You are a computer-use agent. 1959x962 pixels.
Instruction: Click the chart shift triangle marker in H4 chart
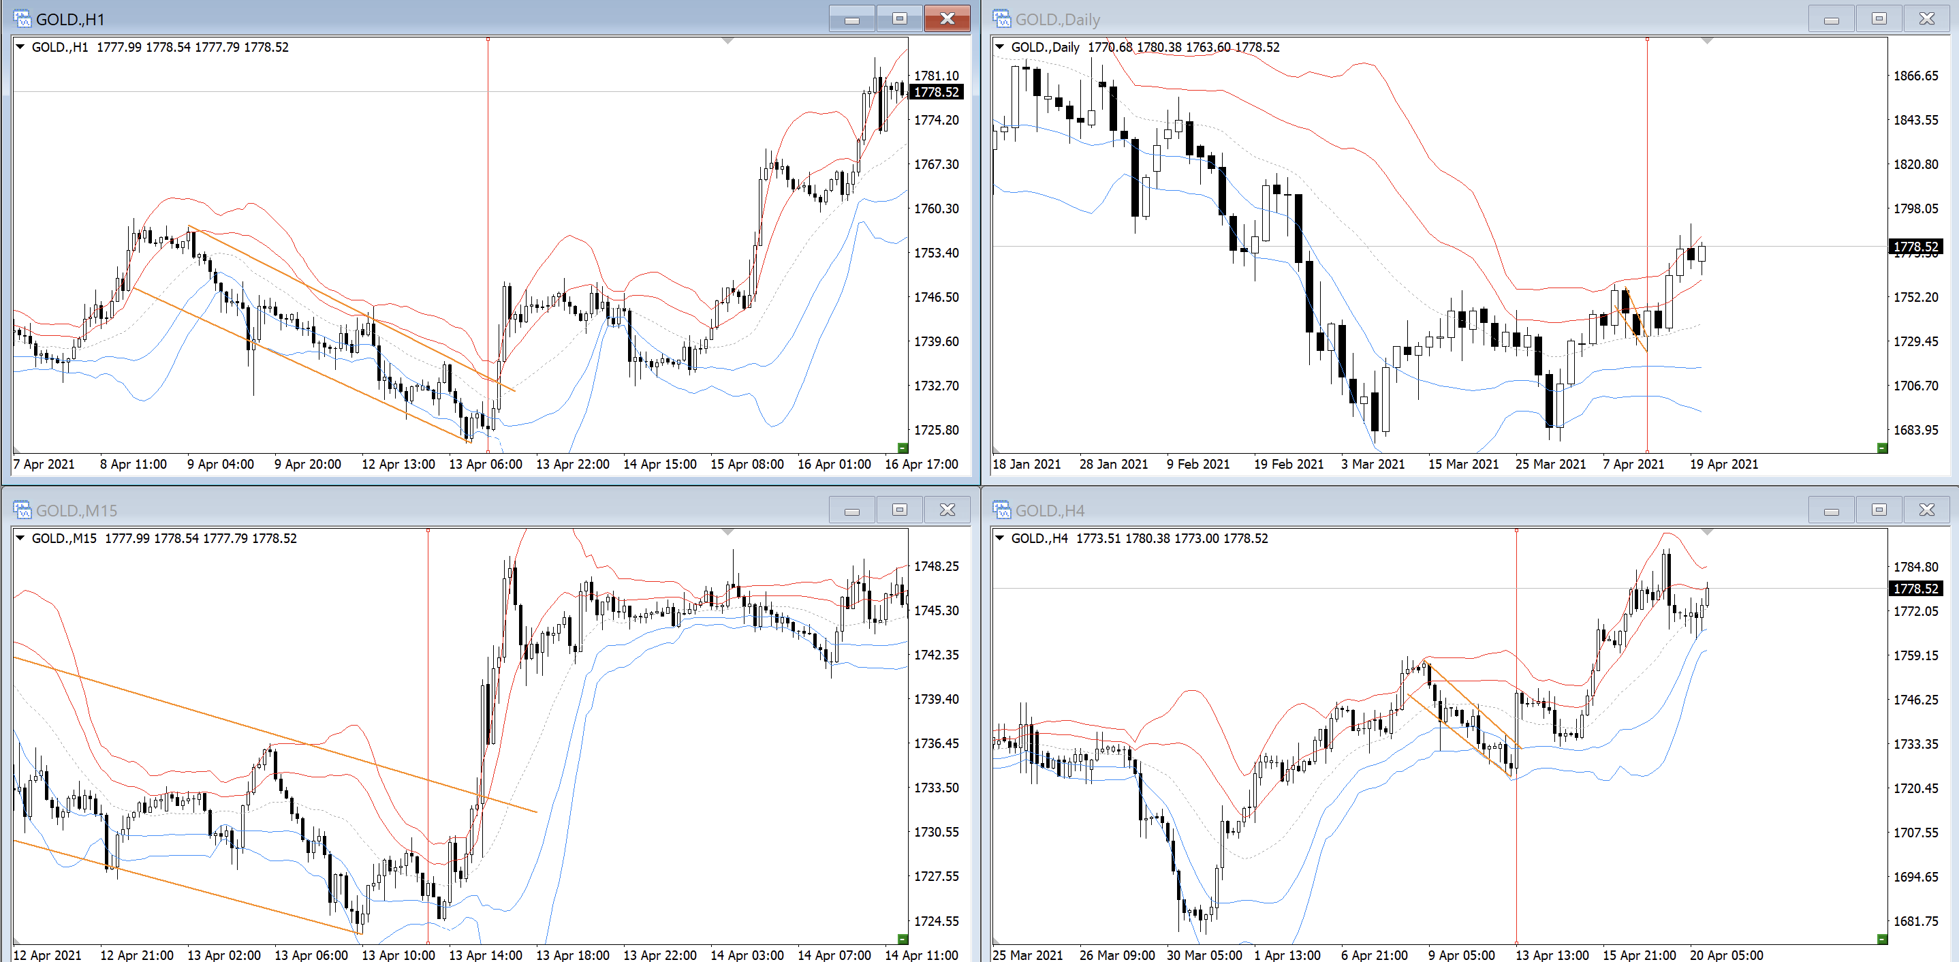(x=1706, y=531)
